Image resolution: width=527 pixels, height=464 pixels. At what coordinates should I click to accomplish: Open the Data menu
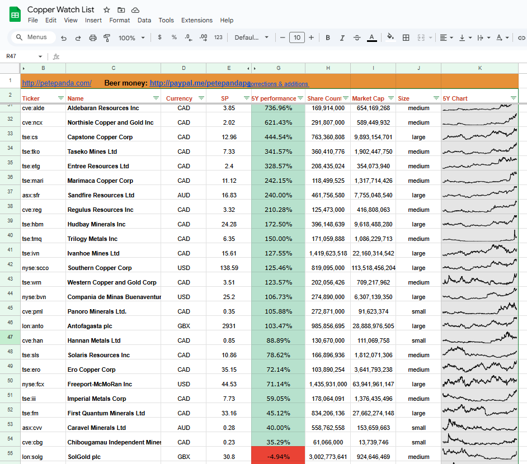tap(144, 20)
